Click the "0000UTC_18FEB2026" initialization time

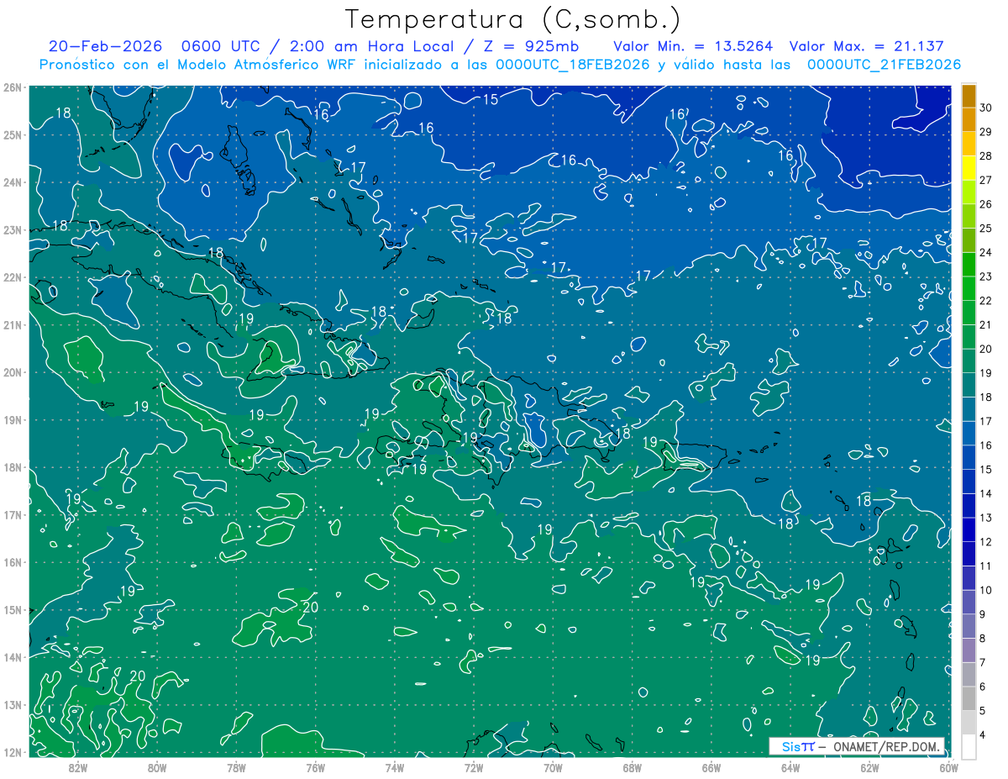tap(572, 65)
